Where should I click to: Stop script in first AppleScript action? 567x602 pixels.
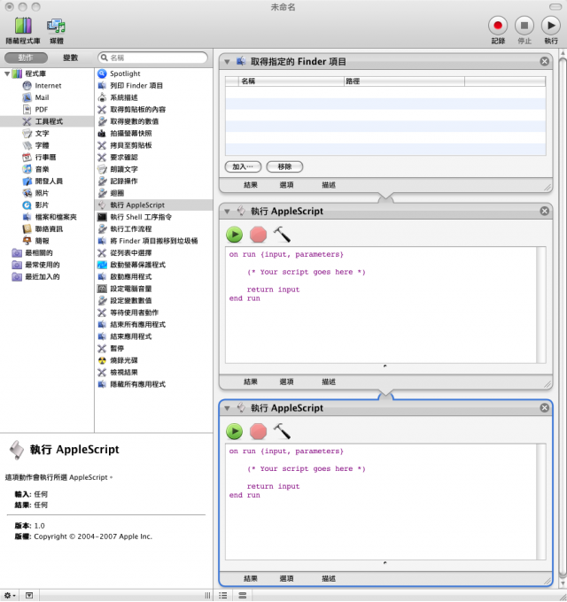(x=258, y=235)
